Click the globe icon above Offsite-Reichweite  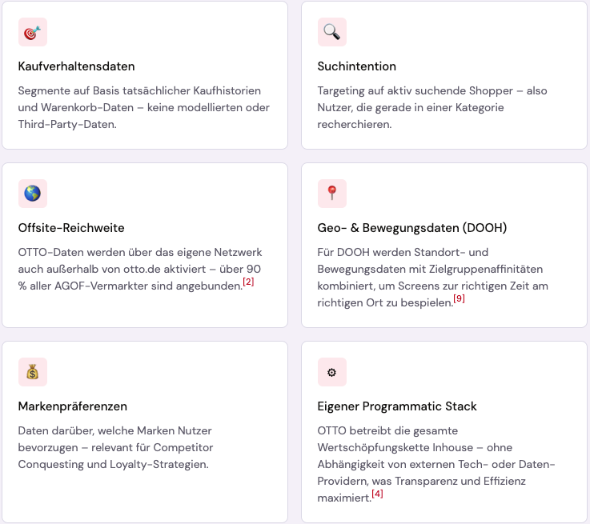pyautogui.click(x=33, y=194)
